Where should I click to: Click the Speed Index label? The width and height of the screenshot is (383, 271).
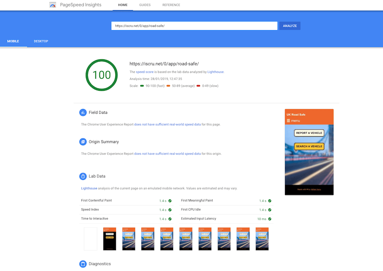pos(90,209)
